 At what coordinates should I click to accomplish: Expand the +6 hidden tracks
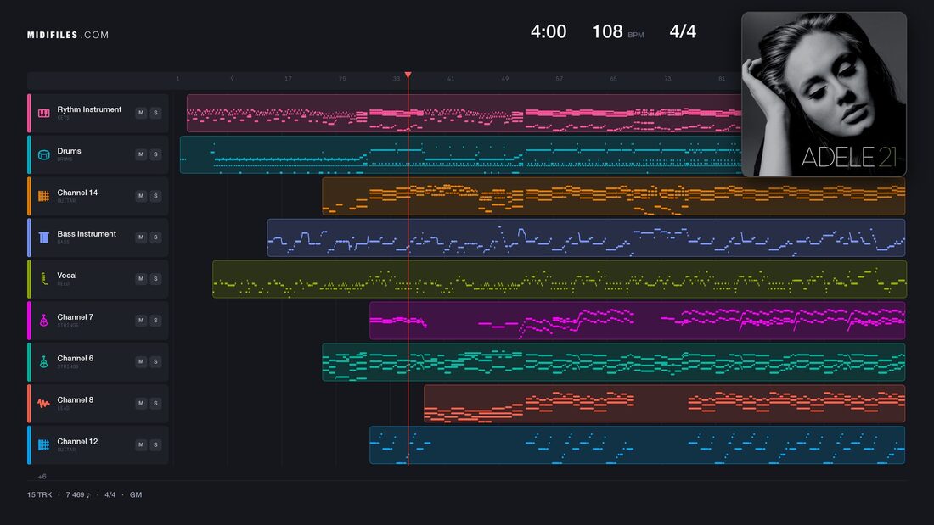coord(42,476)
